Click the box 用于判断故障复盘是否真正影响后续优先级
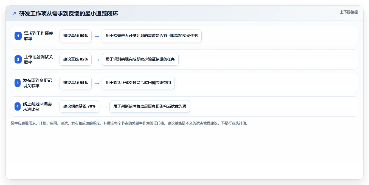This screenshot has height=185, width=369. point(150,106)
